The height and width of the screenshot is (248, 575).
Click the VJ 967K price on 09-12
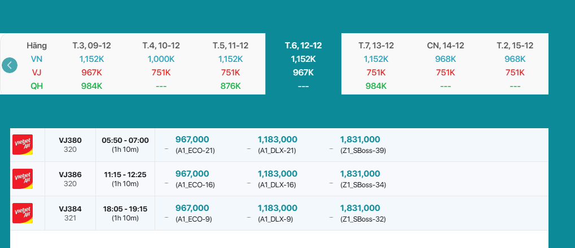point(91,73)
